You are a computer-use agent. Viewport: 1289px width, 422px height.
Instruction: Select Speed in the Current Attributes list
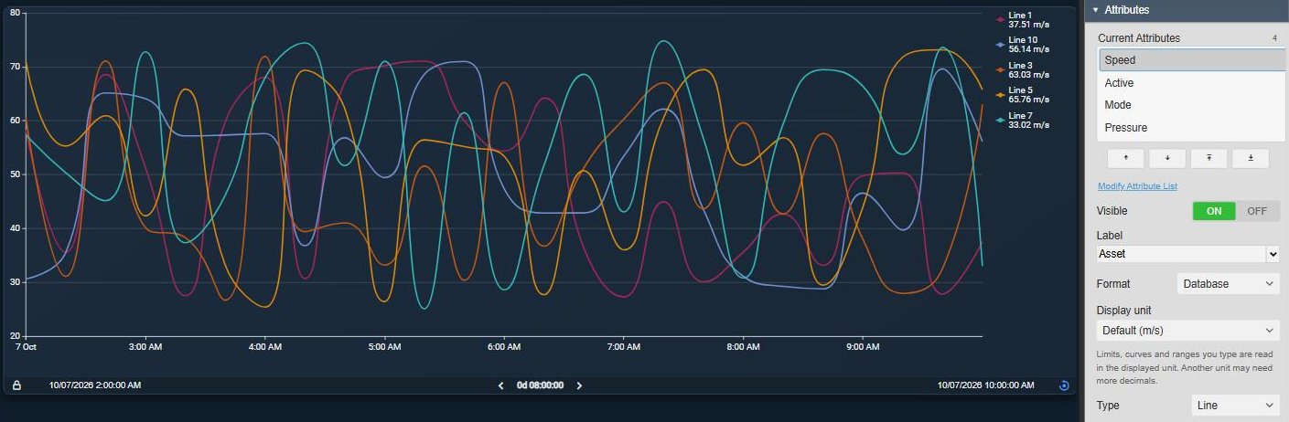pyautogui.click(x=1192, y=60)
